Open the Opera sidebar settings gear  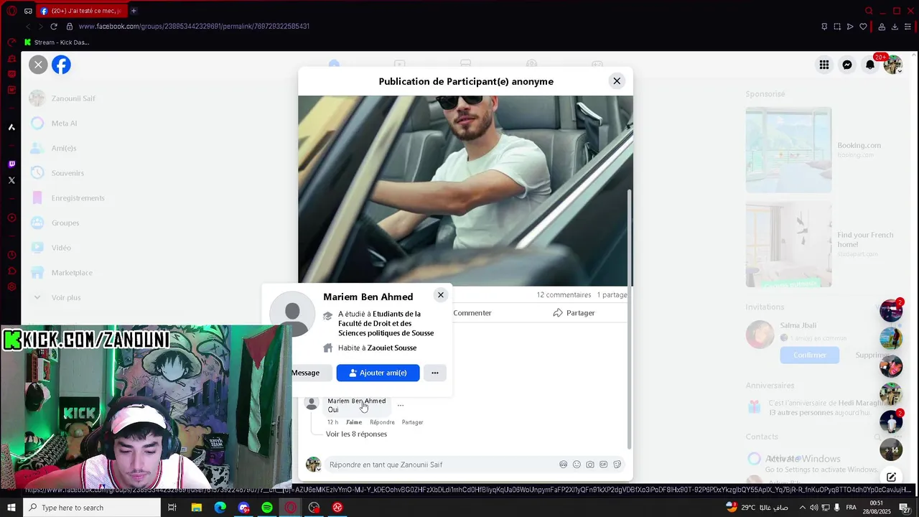tap(11, 287)
